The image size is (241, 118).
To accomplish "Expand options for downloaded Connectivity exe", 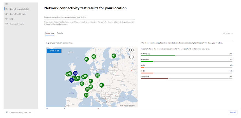I will [30, 113].
